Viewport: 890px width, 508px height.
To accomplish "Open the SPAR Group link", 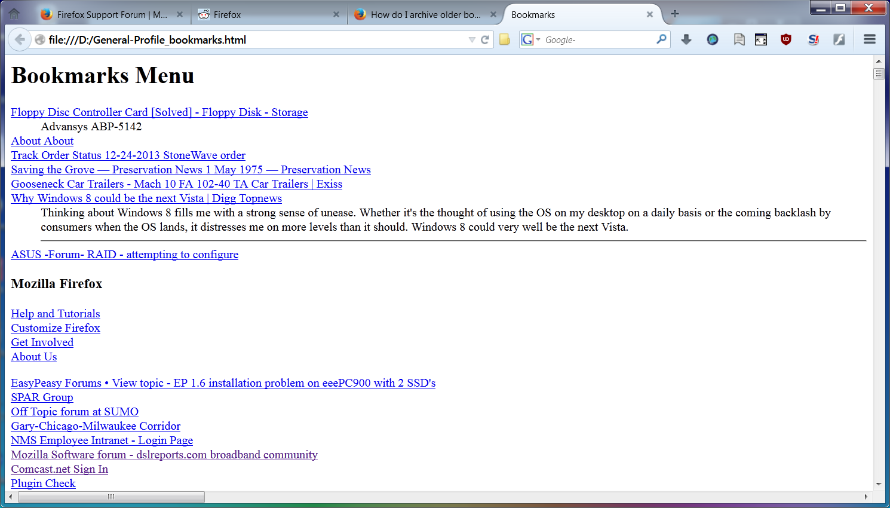I will [x=42, y=397].
